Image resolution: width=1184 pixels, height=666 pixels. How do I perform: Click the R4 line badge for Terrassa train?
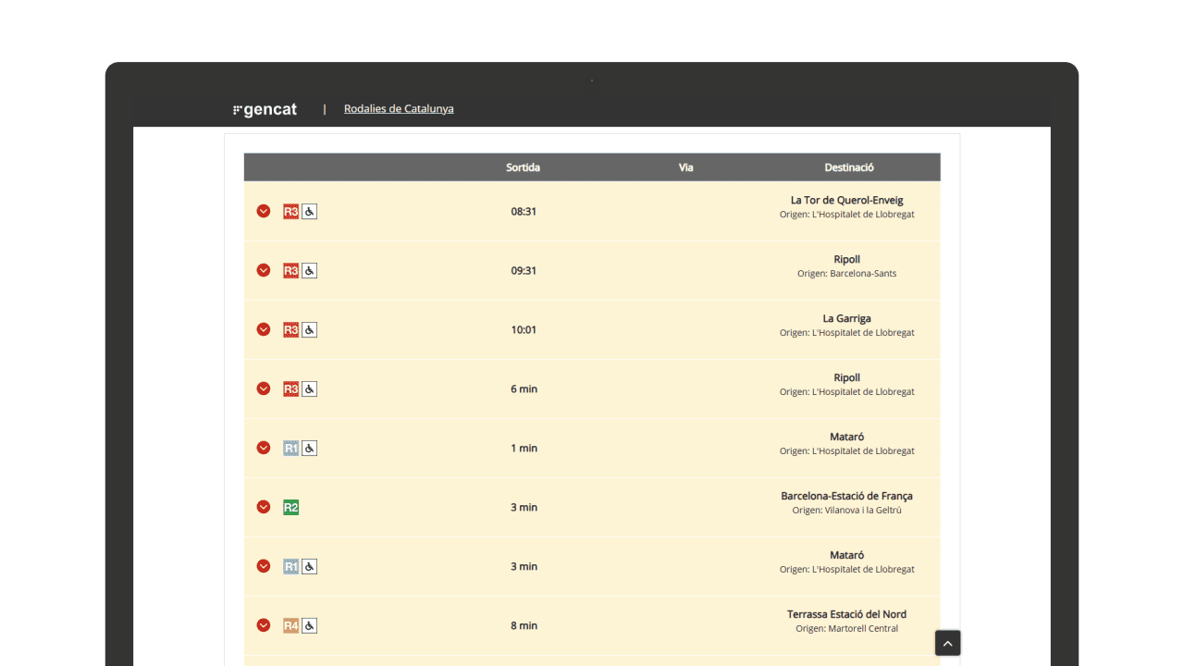pyautogui.click(x=290, y=626)
